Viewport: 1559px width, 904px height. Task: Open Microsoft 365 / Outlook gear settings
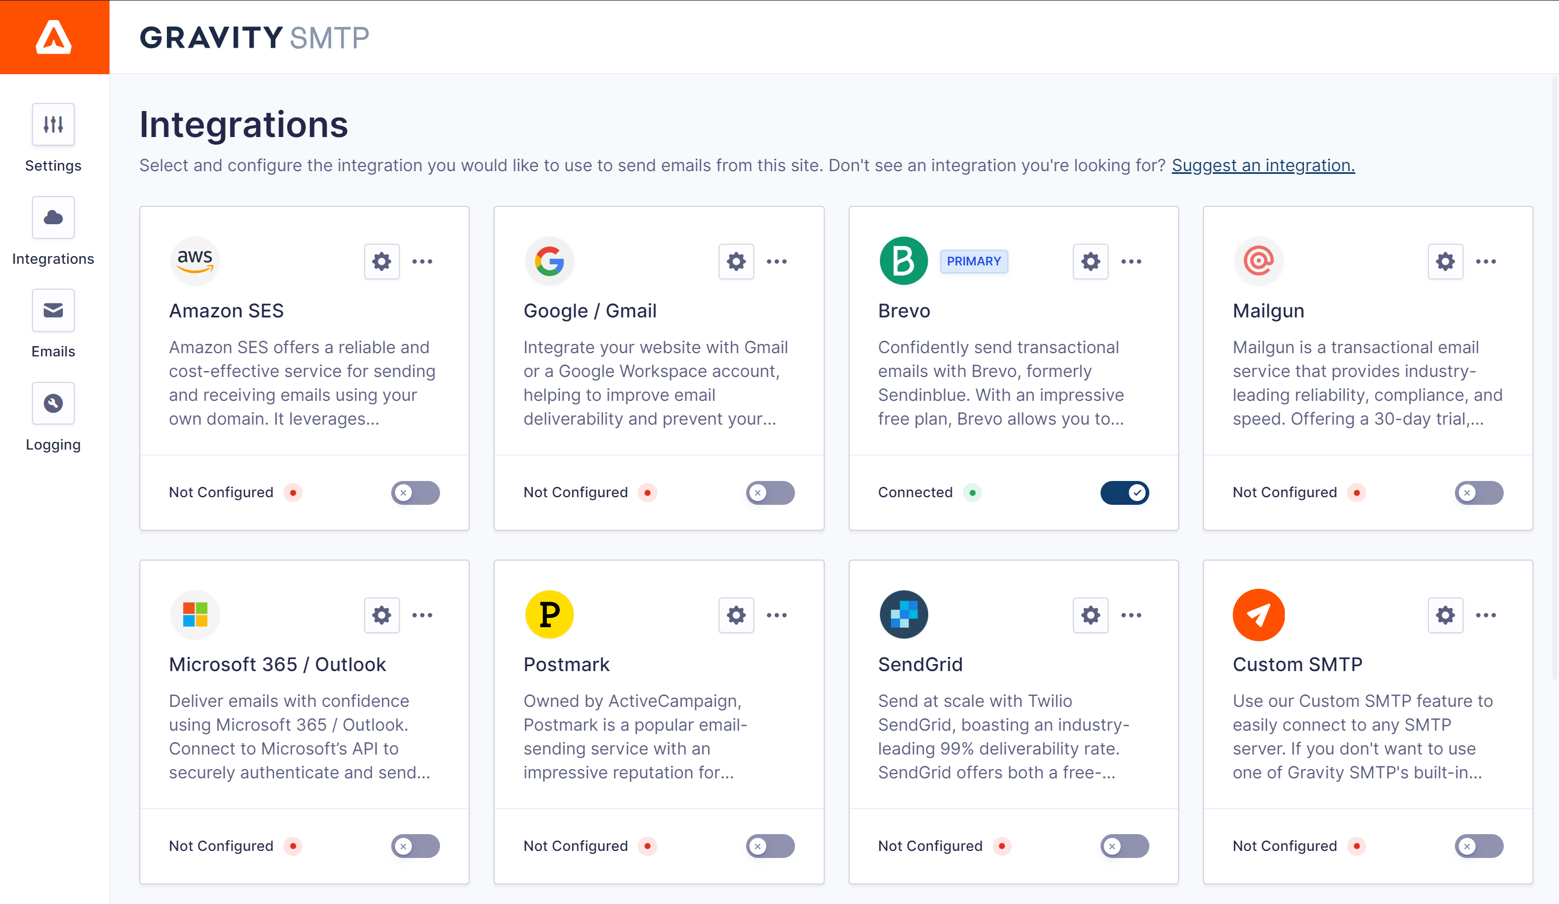[381, 615]
